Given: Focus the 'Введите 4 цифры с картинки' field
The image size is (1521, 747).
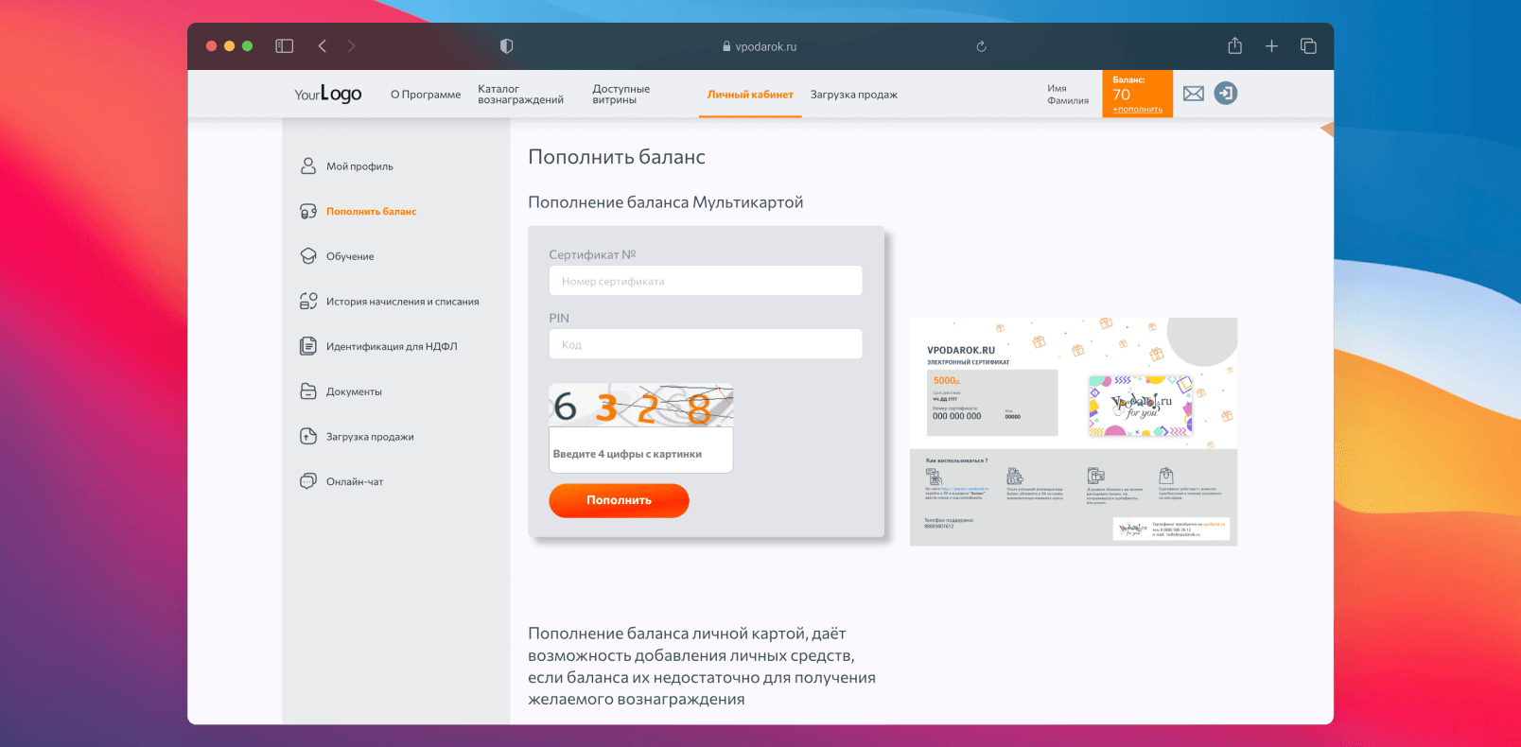Looking at the screenshot, I should 641,451.
